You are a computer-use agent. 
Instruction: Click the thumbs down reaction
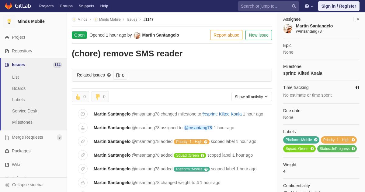point(100,97)
